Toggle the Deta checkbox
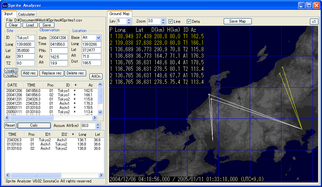Viewport: 322px width, 187px height. 189,22
